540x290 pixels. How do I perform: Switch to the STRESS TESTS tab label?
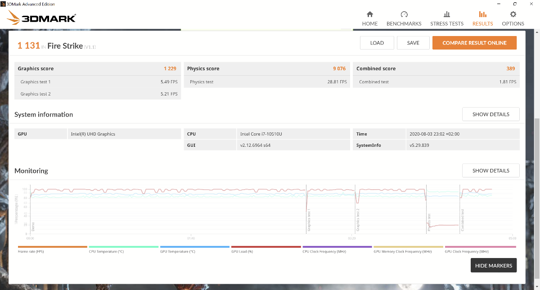click(x=447, y=24)
